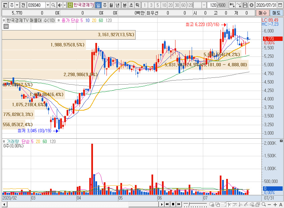Toggle the 종가 단순 moving average checkbox

pyautogui.click(x=59, y=20)
